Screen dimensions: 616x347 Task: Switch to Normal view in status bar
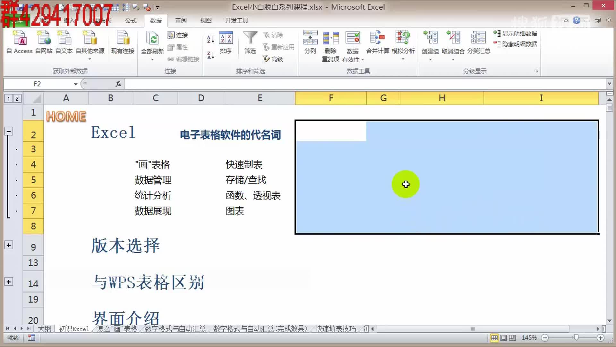(x=494, y=338)
